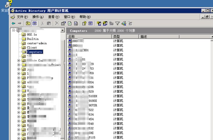213x140 pixels.
Task: Click the Cut scissors icon
Action: (42, 23)
